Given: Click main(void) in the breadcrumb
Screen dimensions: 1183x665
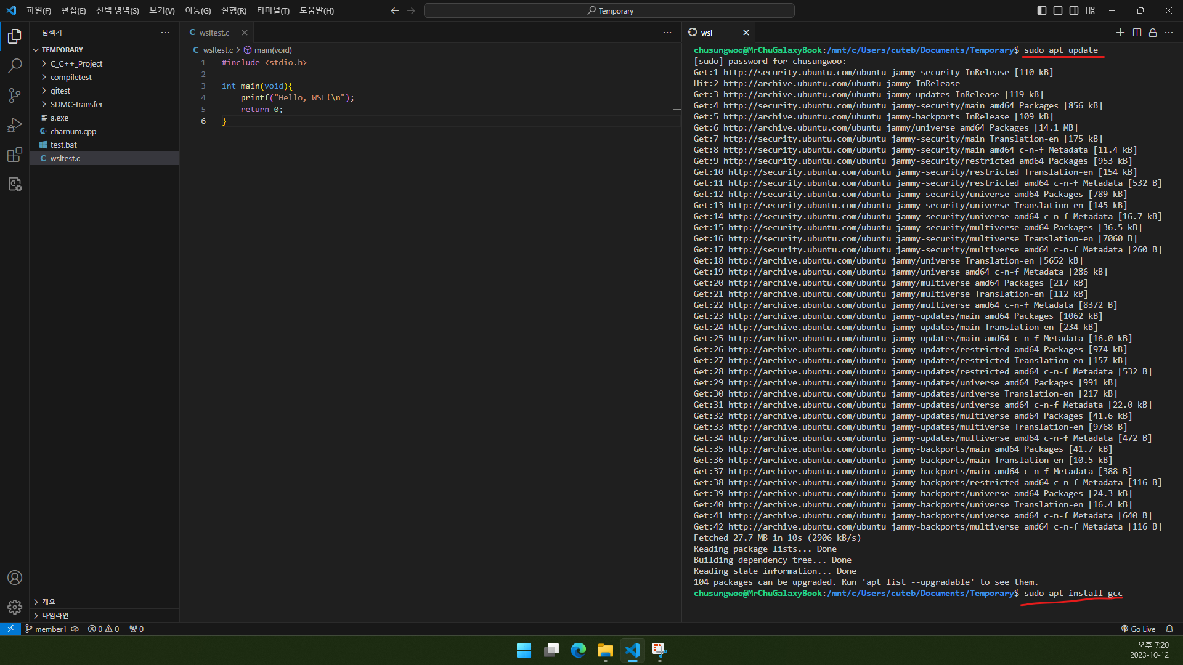Looking at the screenshot, I should [x=268, y=50].
